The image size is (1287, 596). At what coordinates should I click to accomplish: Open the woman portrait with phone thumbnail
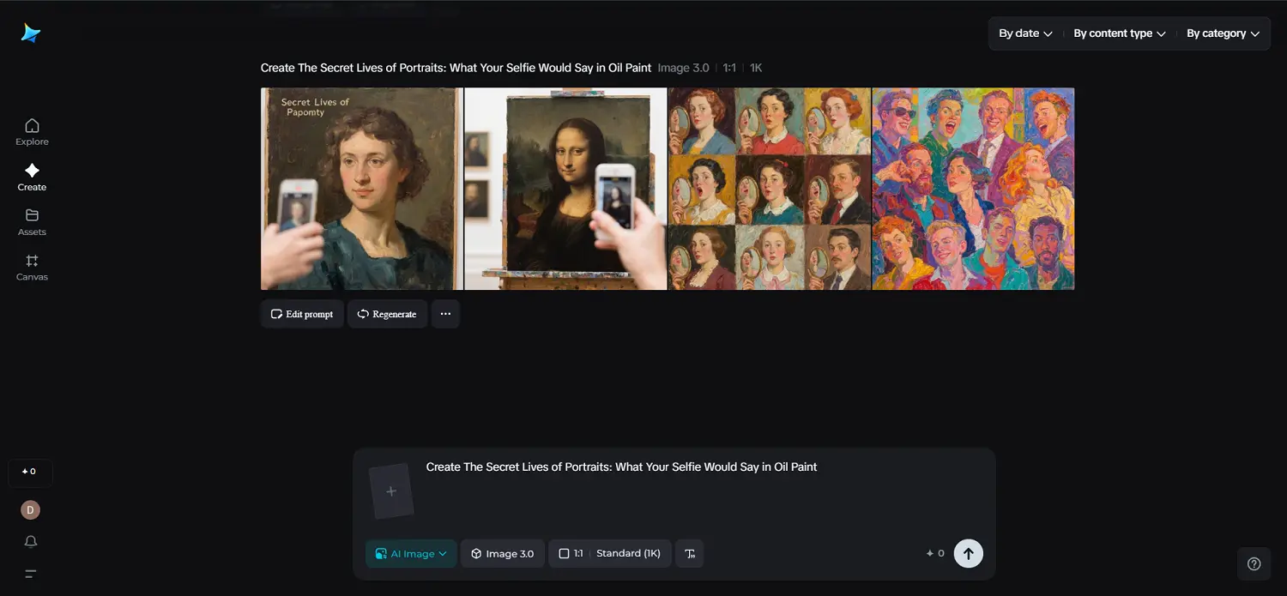pyautogui.click(x=361, y=189)
